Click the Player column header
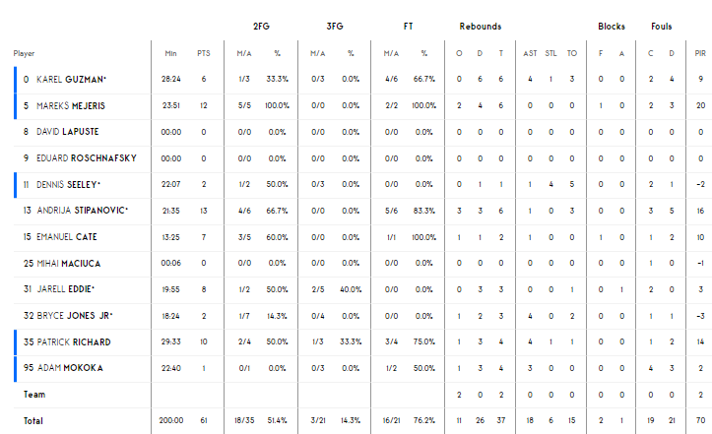This screenshot has width=712, height=434. point(24,53)
